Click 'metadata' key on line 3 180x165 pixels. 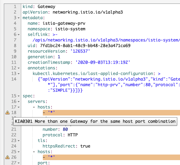33,18
